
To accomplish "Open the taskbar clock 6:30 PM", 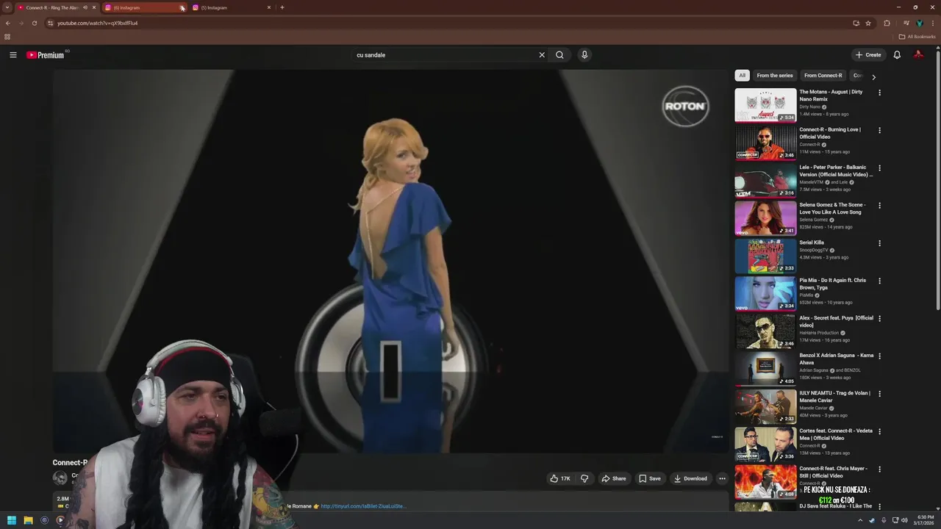I will click(x=925, y=520).
